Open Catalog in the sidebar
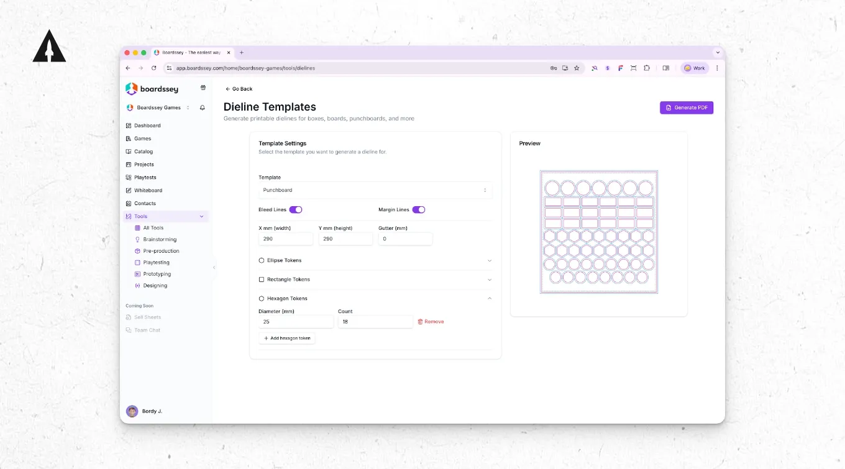 144,152
